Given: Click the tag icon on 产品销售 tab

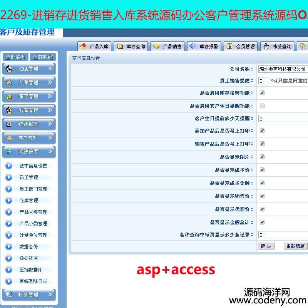Looking at the screenshot, I should (156, 46).
